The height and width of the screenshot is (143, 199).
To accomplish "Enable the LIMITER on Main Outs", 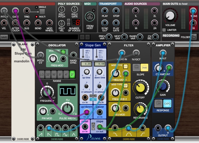I will coord(164,30).
